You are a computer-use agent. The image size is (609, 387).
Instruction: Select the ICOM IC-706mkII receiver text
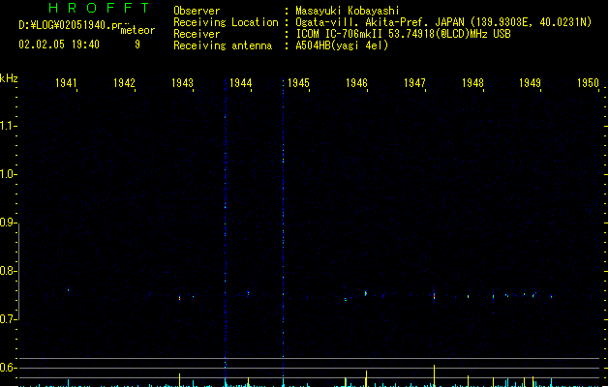point(403,34)
